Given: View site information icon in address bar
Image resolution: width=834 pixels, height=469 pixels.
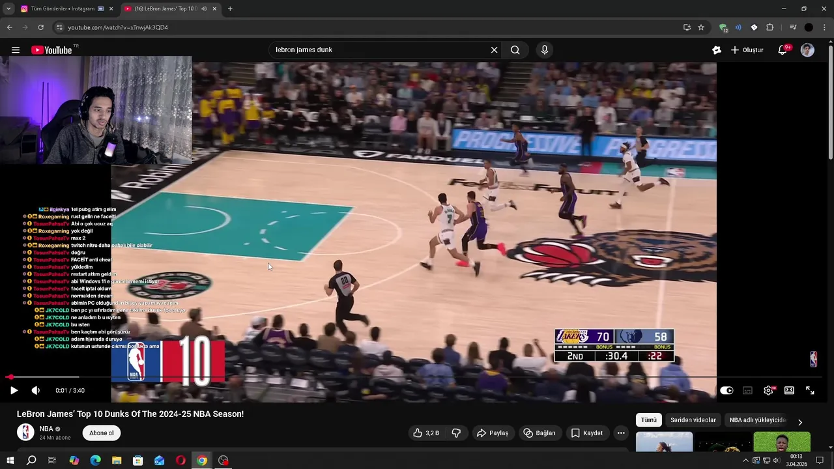Looking at the screenshot, I should pyautogui.click(x=59, y=27).
